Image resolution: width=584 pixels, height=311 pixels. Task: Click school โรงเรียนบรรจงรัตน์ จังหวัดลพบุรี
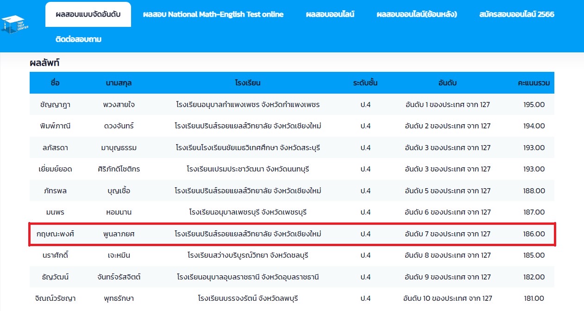(248, 298)
